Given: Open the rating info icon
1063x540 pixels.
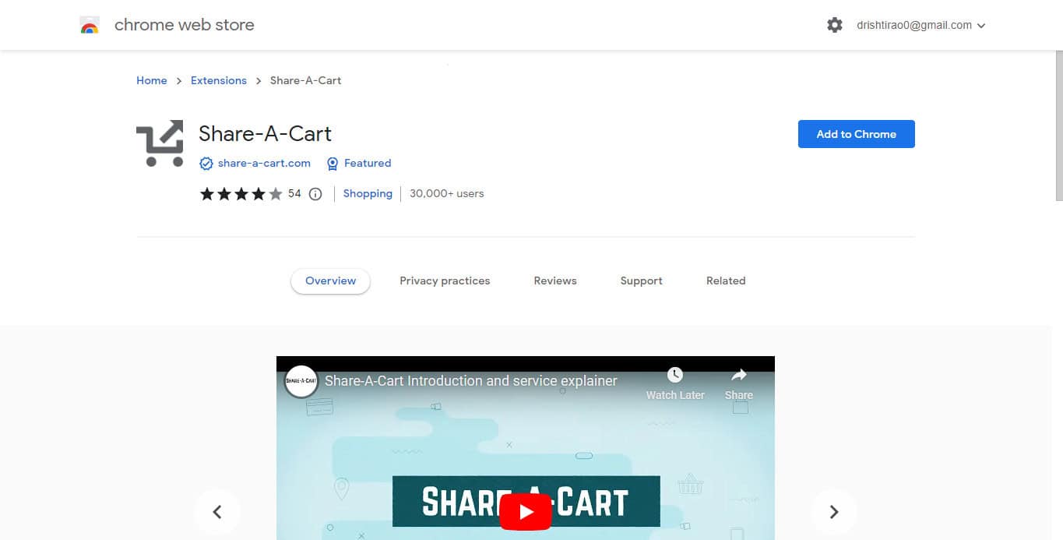Looking at the screenshot, I should (x=315, y=194).
